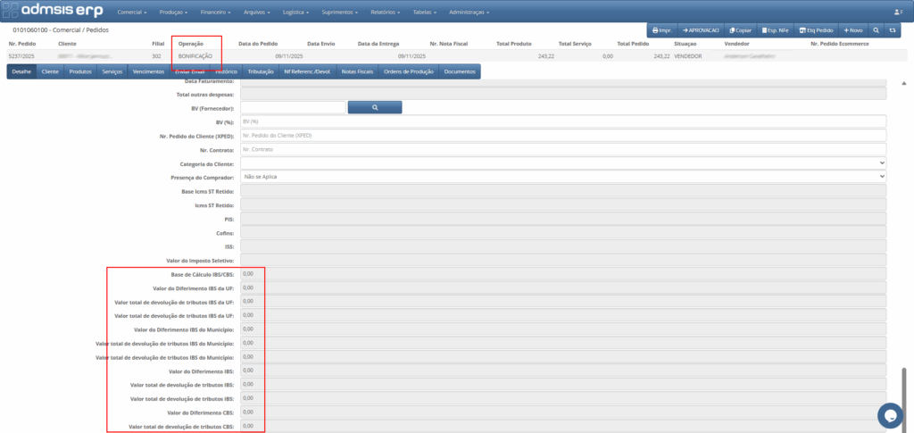Create a new order with Novo
The image size is (914, 433).
click(x=852, y=29)
